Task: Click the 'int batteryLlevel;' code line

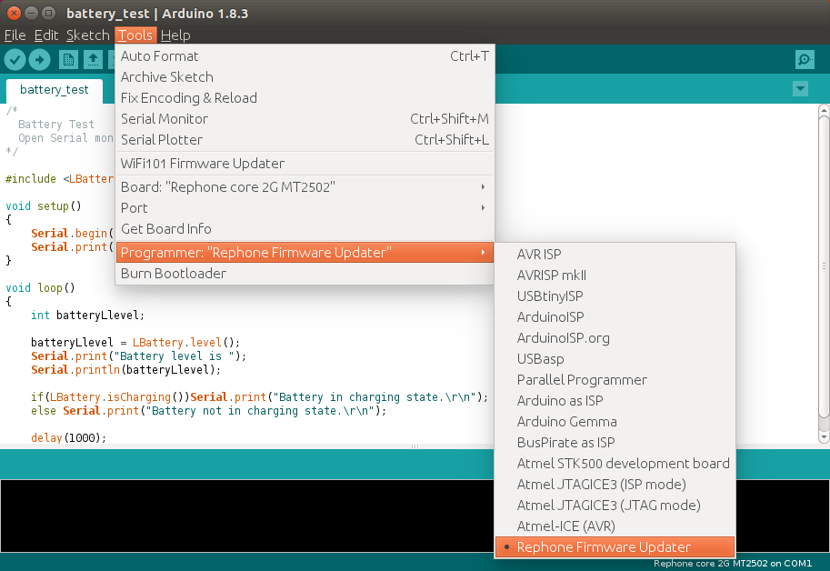Action: 87,315
